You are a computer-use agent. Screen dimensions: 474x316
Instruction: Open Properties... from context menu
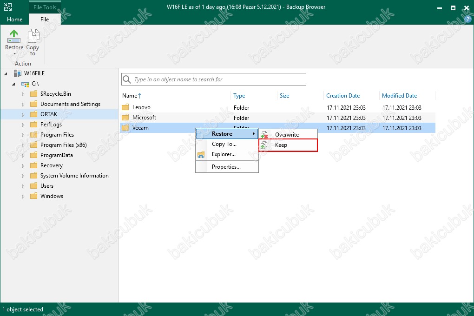click(227, 167)
